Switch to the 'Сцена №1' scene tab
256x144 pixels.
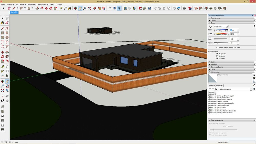[14, 12]
